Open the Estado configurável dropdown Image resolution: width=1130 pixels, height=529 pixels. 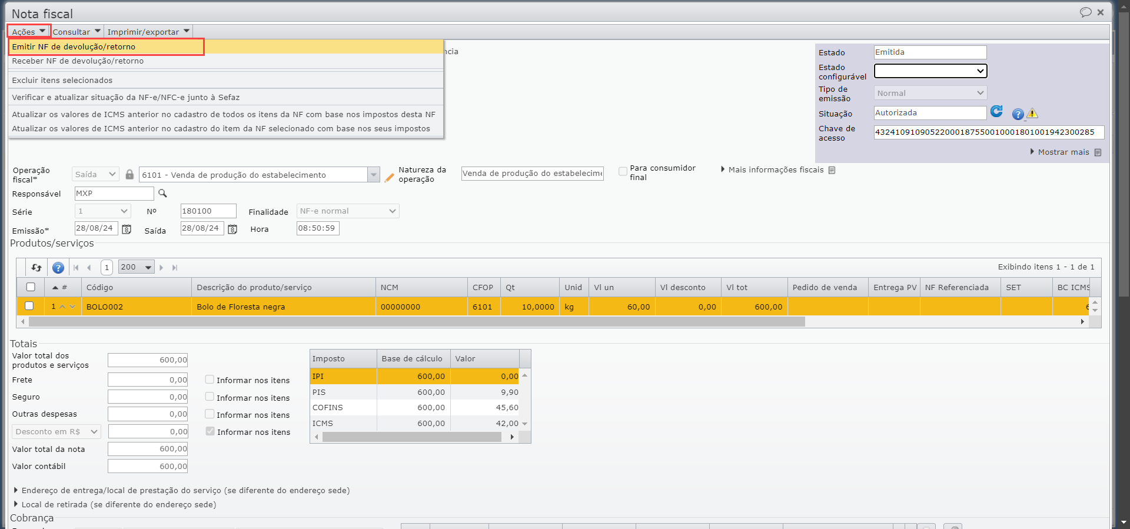tap(930, 71)
